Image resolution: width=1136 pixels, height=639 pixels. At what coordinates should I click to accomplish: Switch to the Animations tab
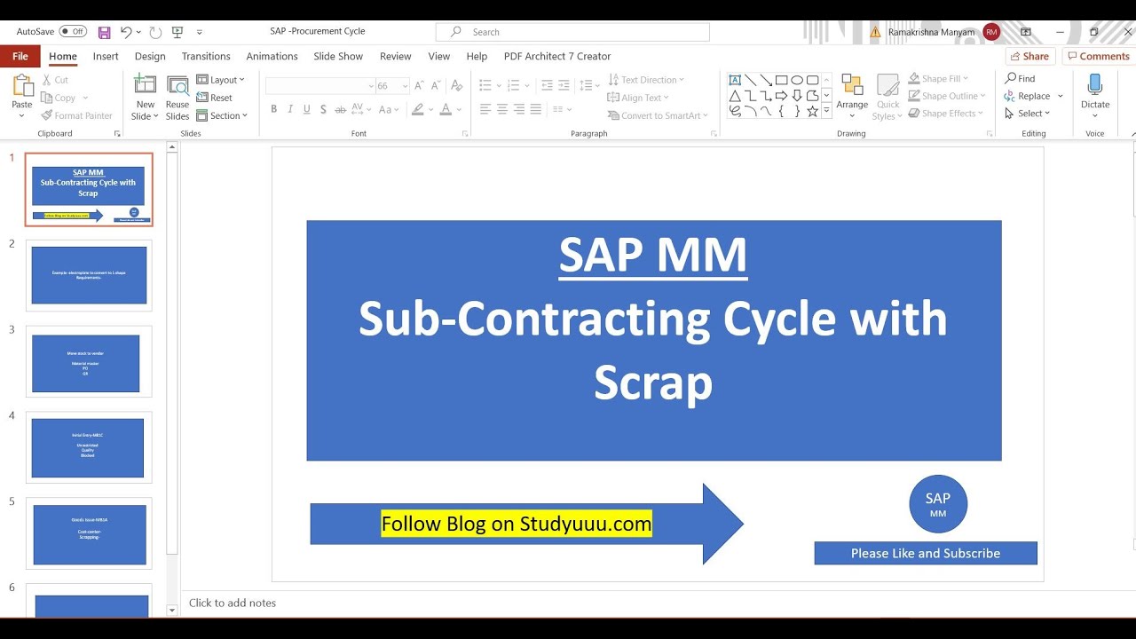[272, 56]
